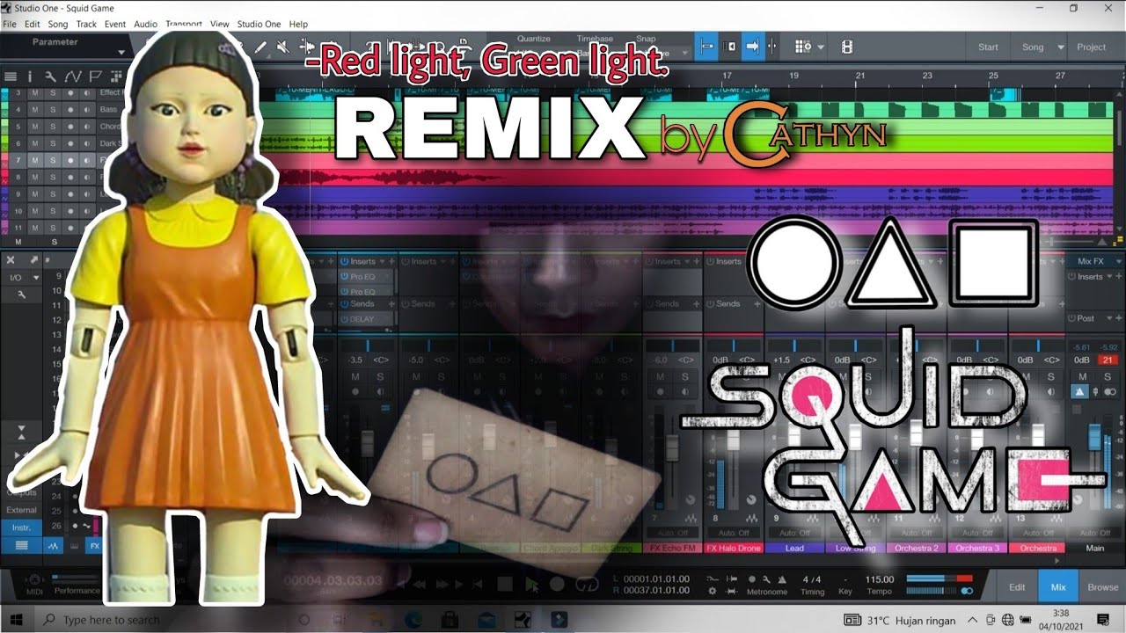This screenshot has width=1126, height=633.
Task: Mute the Bass track
Action: pos(34,109)
